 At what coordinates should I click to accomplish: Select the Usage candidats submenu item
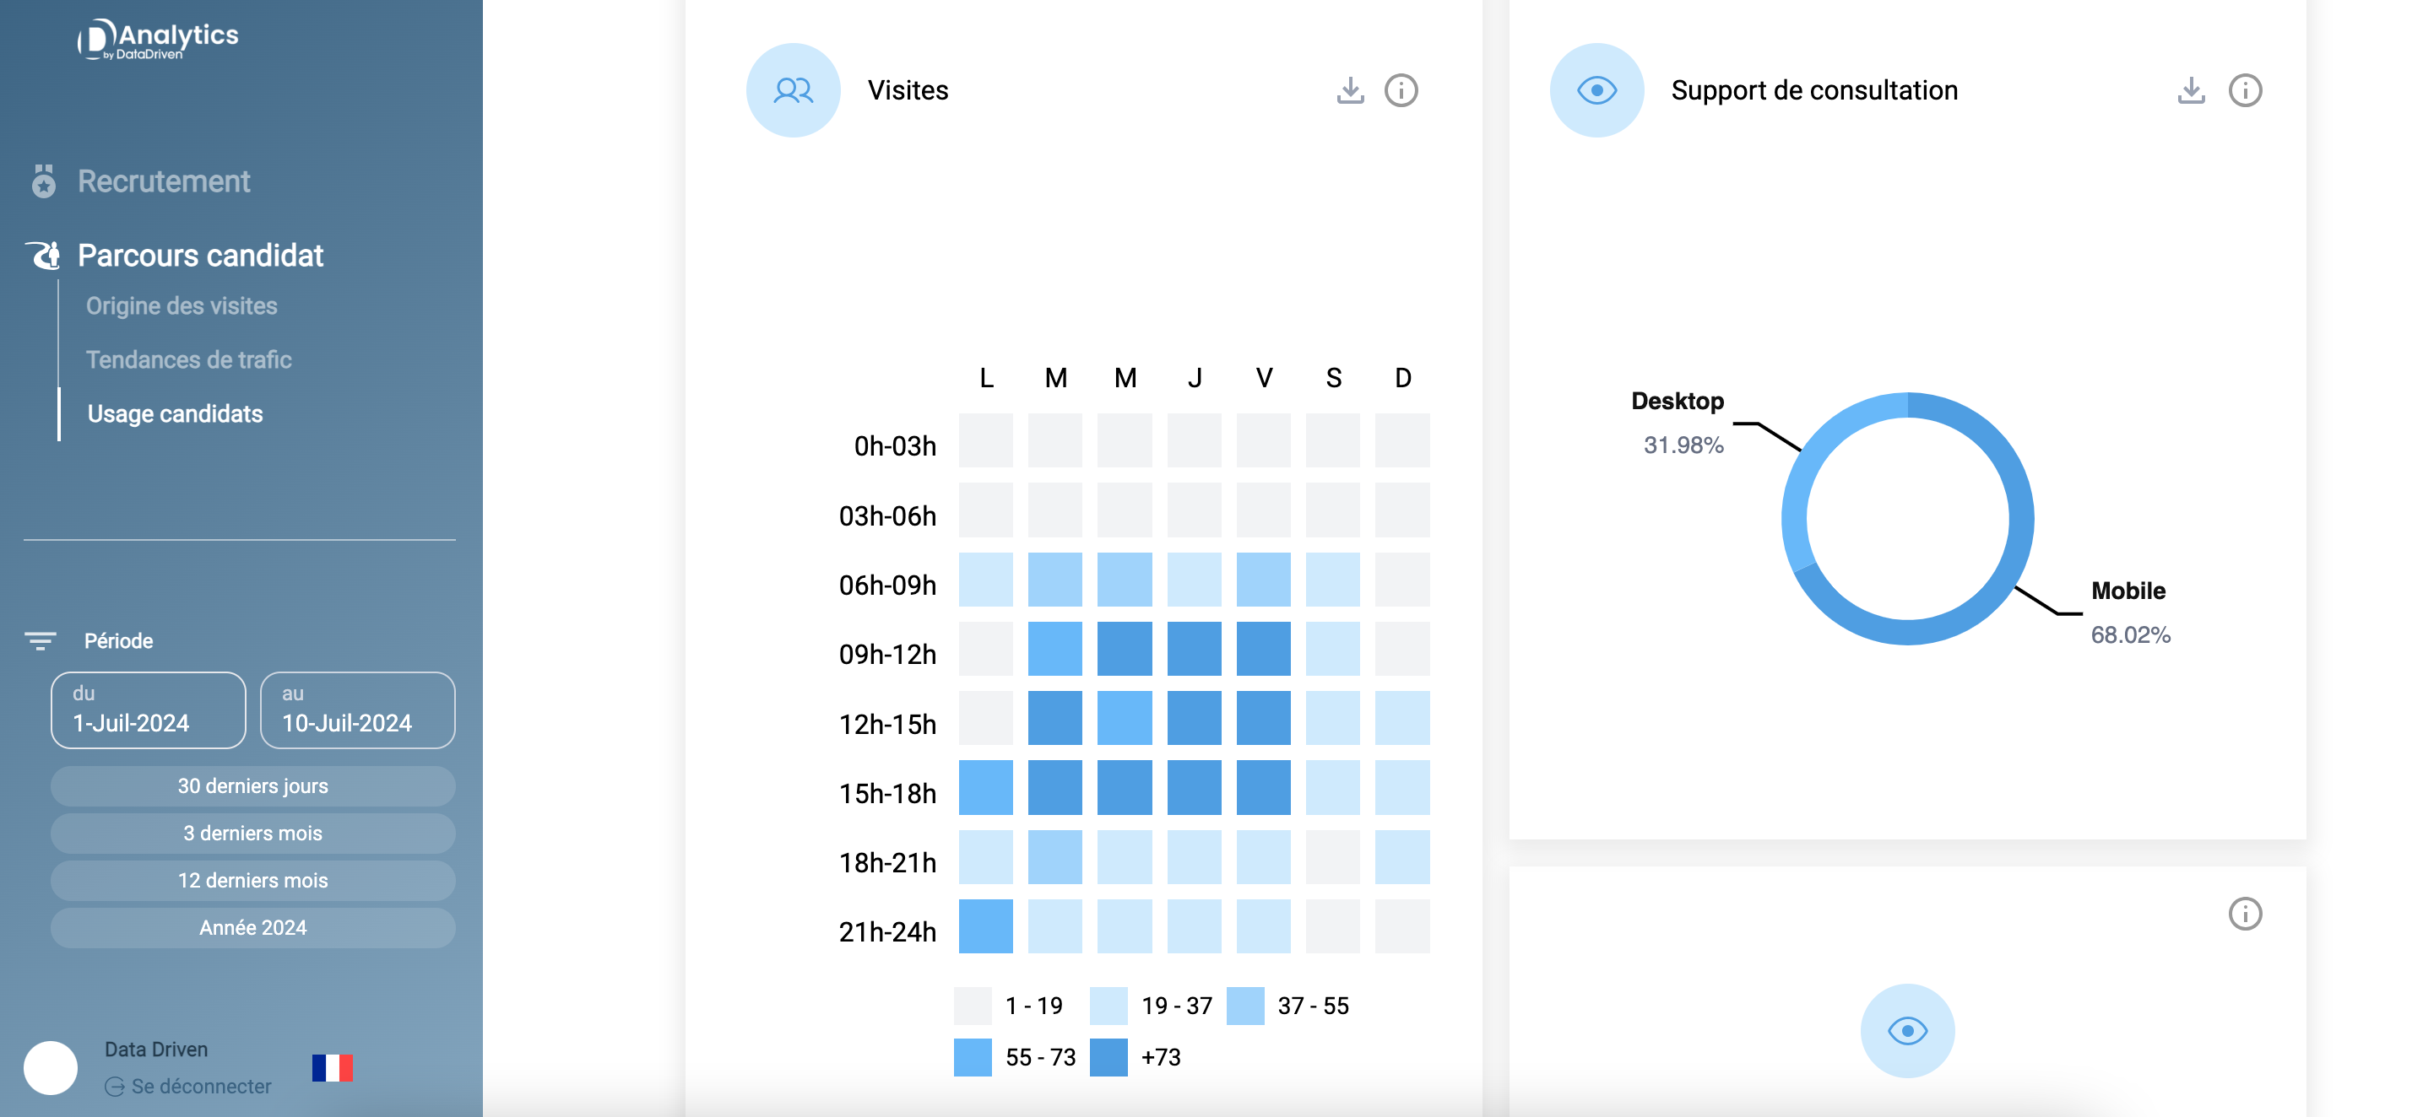(x=175, y=413)
